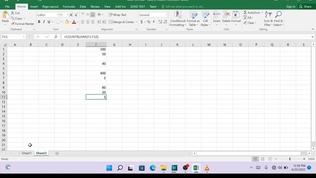Open the font size dropdown
The width and height of the screenshot is (316, 178).
point(67,15)
